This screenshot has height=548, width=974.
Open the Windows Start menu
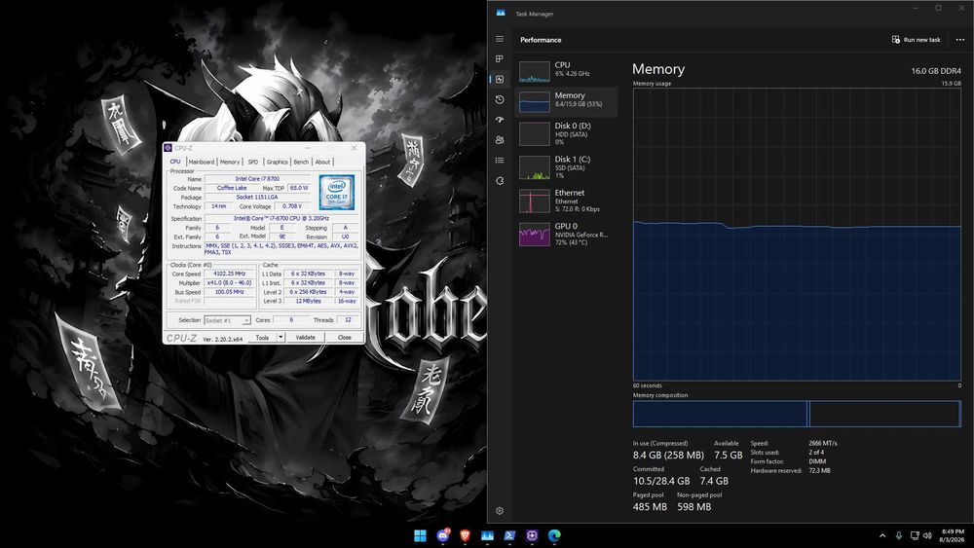click(420, 535)
